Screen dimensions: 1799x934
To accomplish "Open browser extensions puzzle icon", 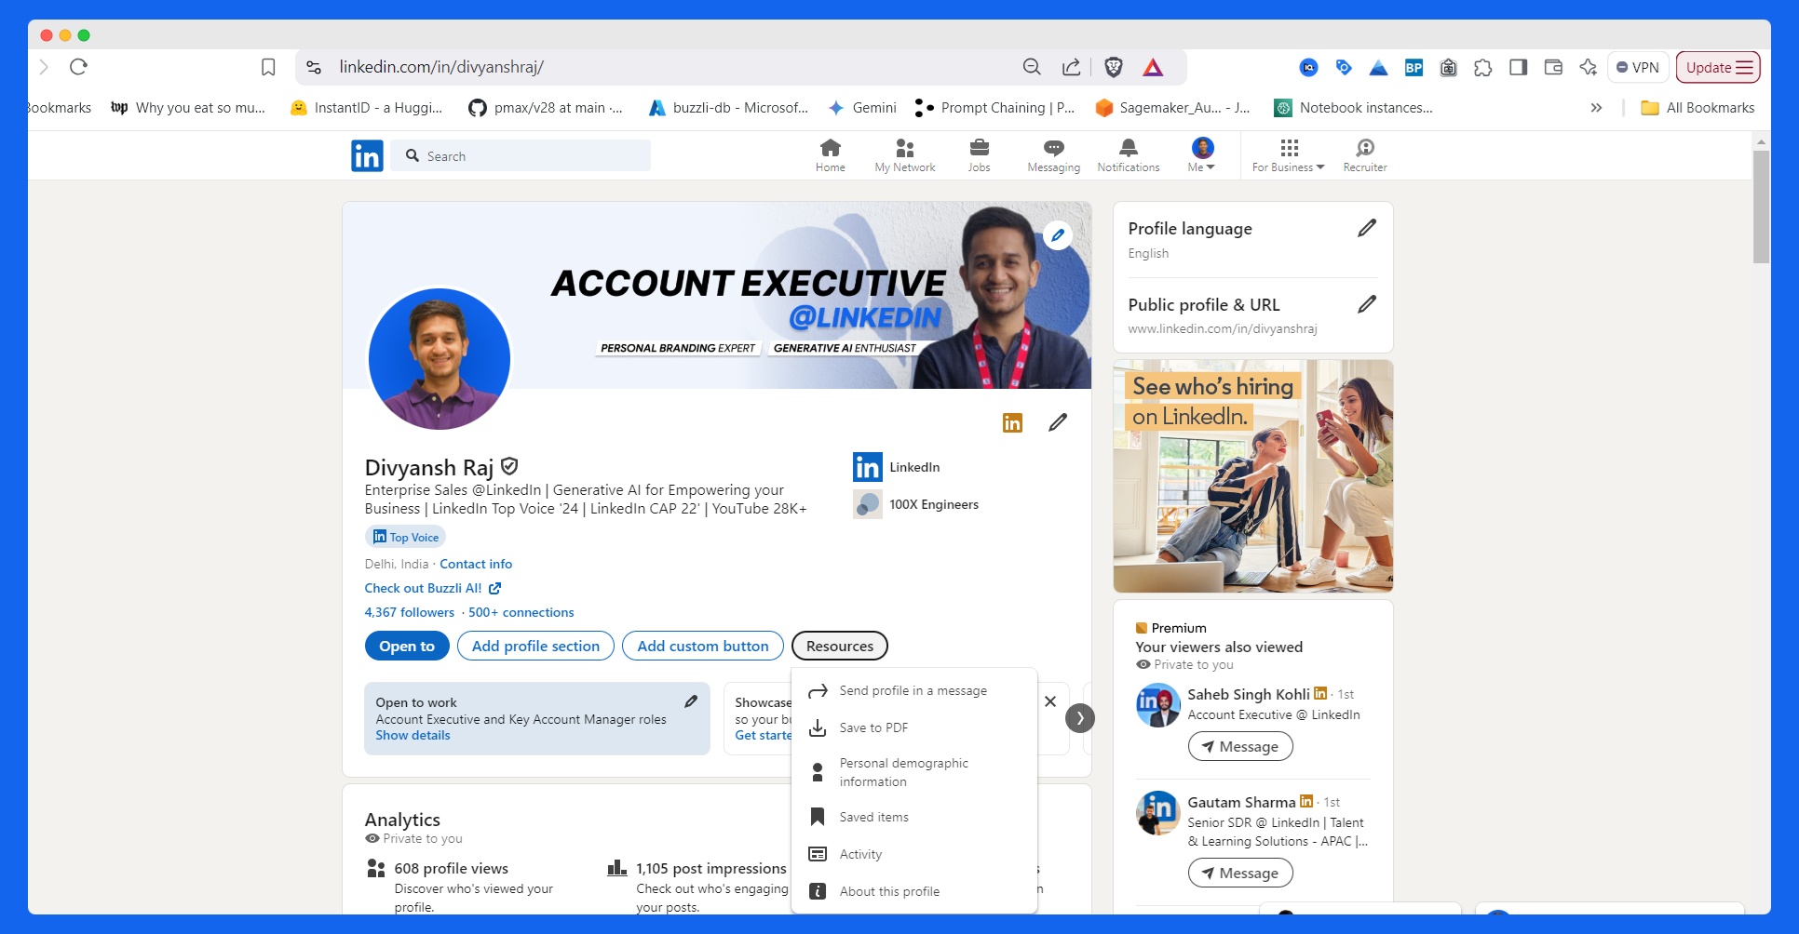I will (1483, 67).
